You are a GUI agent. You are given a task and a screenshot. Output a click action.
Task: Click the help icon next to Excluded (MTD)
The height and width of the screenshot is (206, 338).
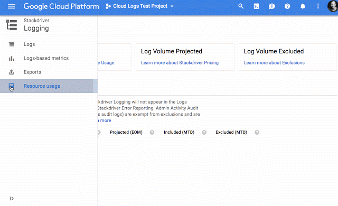point(257,132)
